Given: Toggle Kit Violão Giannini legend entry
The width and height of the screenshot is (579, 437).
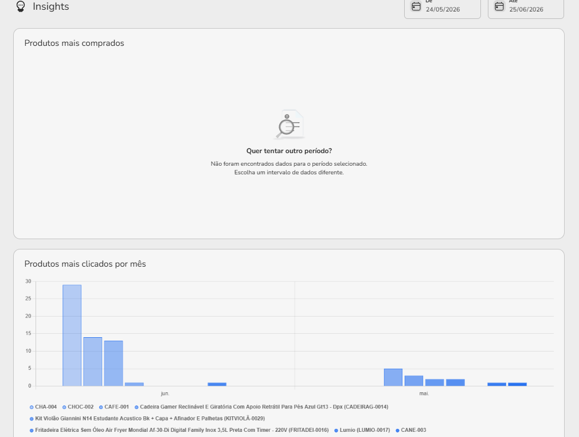Looking at the screenshot, I should (x=147, y=419).
